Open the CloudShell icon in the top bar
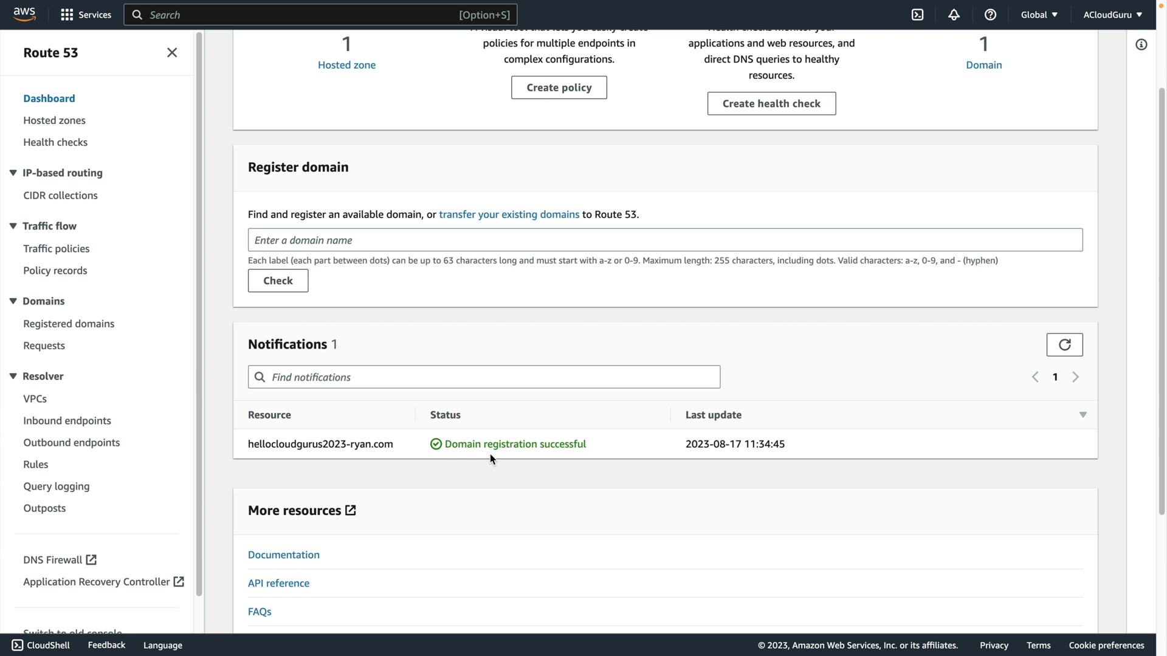This screenshot has height=656, width=1167. click(x=917, y=15)
